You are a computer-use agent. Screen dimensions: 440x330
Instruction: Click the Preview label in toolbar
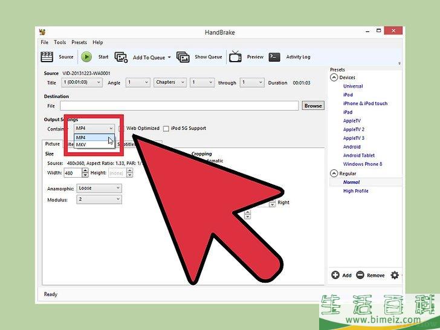click(255, 57)
